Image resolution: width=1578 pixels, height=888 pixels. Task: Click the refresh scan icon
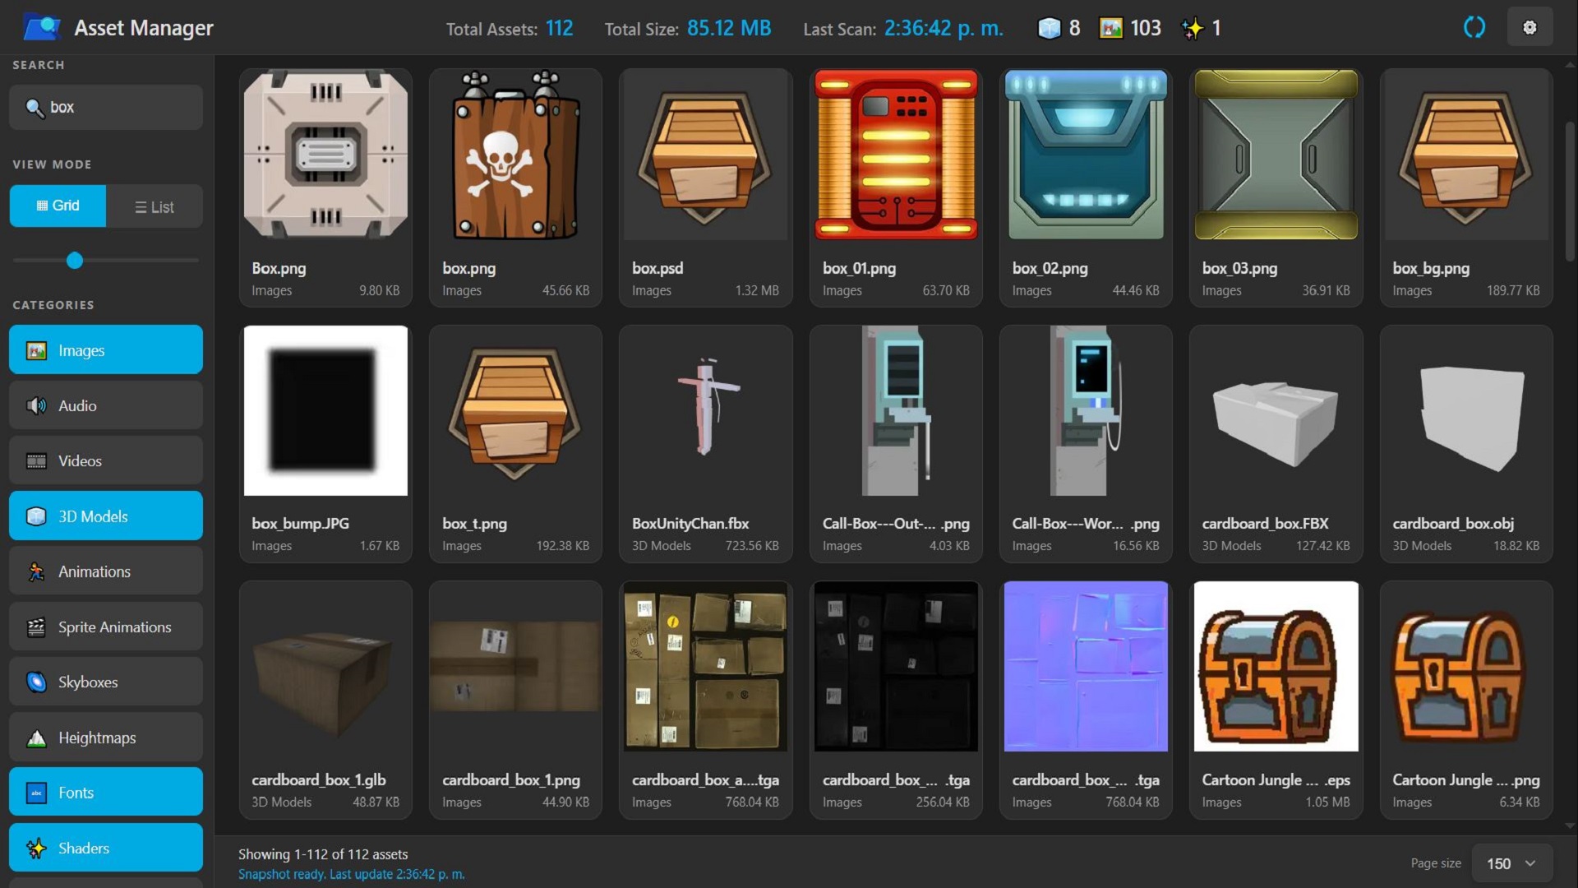(x=1474, y=27)
